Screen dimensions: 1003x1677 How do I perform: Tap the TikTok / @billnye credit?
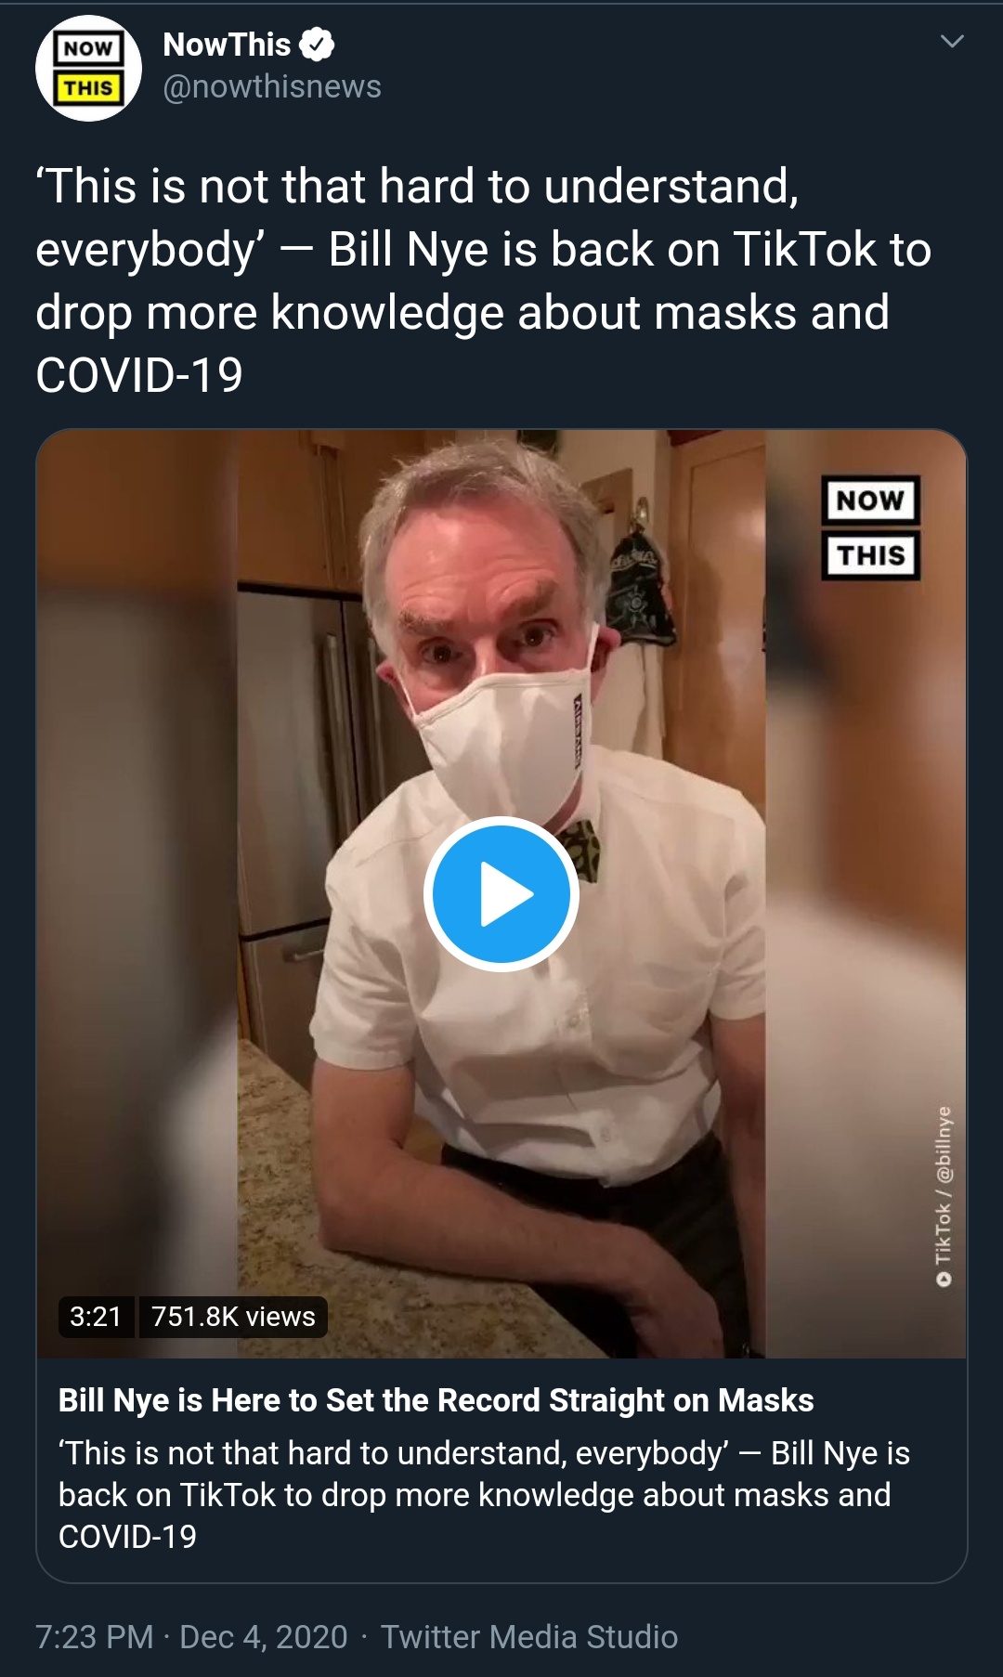point(944,1195)
